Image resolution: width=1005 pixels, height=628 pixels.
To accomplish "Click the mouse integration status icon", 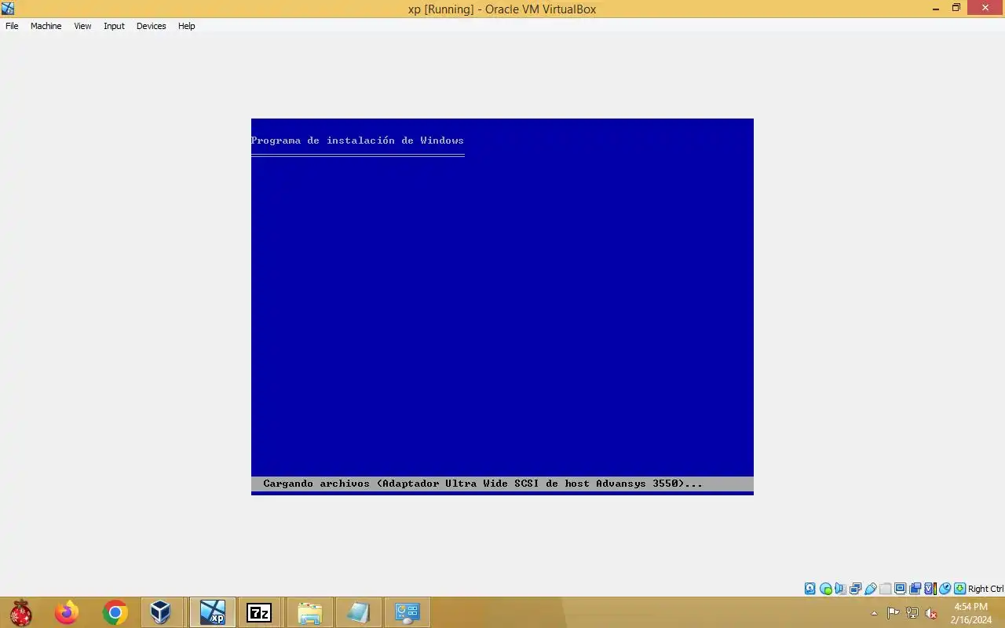I will click(945, 589).
